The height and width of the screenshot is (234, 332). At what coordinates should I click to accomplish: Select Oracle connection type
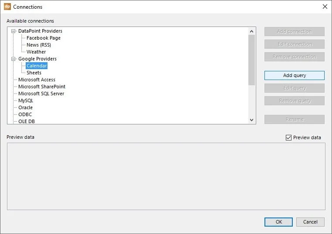[x=25, y=107]
